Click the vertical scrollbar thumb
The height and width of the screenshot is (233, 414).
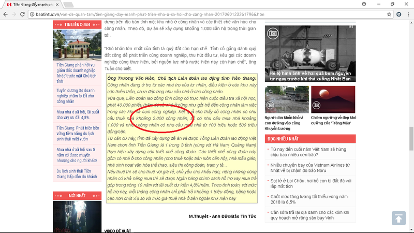(411, 138)
